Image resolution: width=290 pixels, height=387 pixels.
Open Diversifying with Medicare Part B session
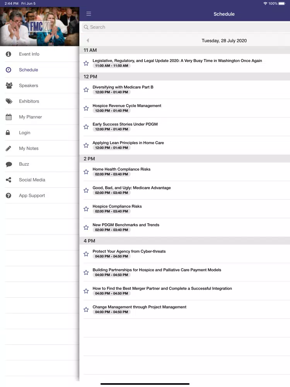(x=185, y=90)
